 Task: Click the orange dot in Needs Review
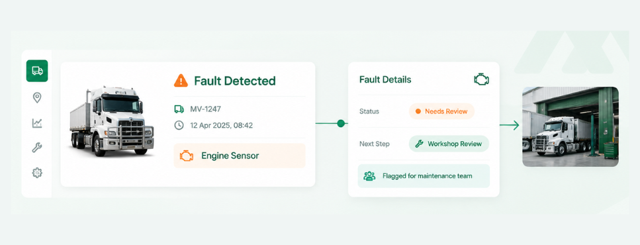(x=418, y=111)
